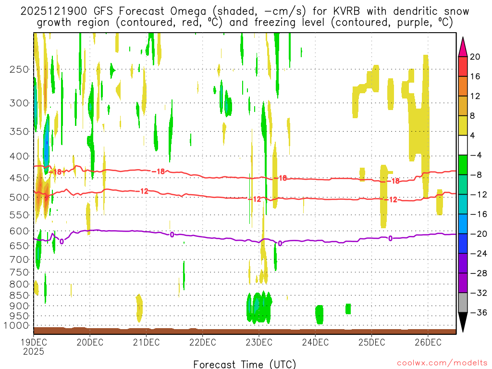Select the 400 pressure level label
The width and height of the screenshot is (492, 369).
click(19, 156)
